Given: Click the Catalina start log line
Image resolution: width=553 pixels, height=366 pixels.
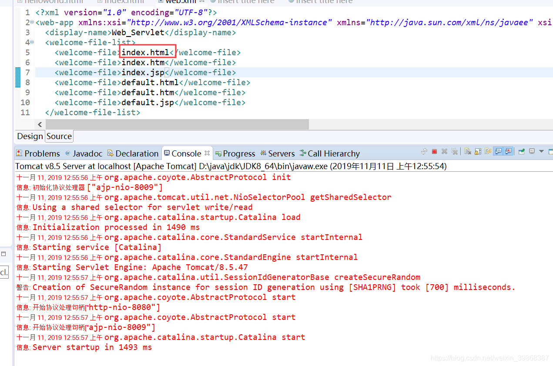Looking at the screenshot, I should coord(161,337).
